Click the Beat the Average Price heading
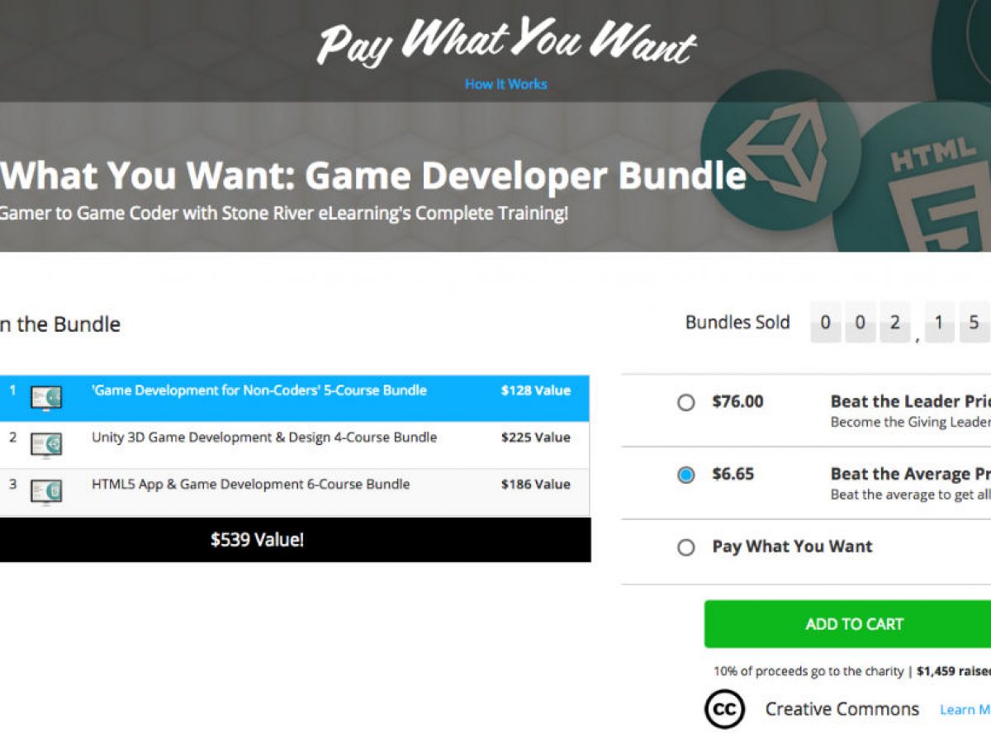The image size is (991, 743). tap(910, 474)
